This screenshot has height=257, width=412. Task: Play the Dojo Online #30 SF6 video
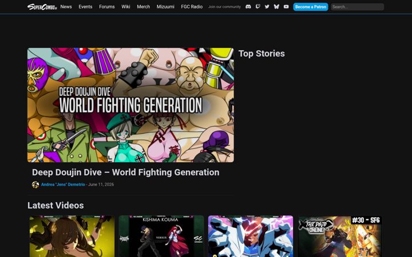(340, 236)
